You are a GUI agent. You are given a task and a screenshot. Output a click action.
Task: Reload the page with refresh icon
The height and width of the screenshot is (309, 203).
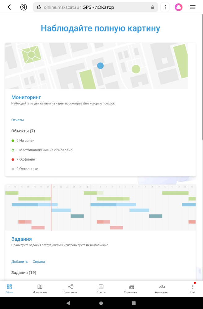point(39,7)
